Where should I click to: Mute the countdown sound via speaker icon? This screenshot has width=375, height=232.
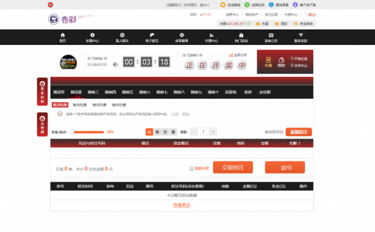[x=116, y=64]
